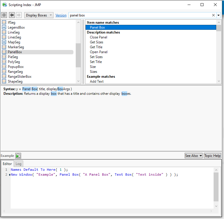The height and width of the screenshot is (219, 224).
Task: Click code line 2 with New Window
Action: (x=94, y=175)
